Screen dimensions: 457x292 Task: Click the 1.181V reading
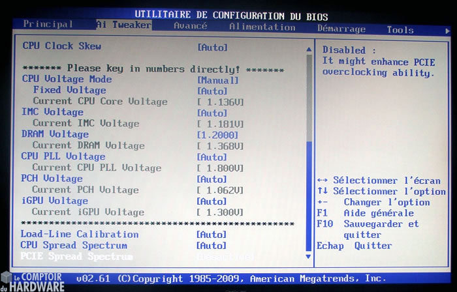pos(221,124)
